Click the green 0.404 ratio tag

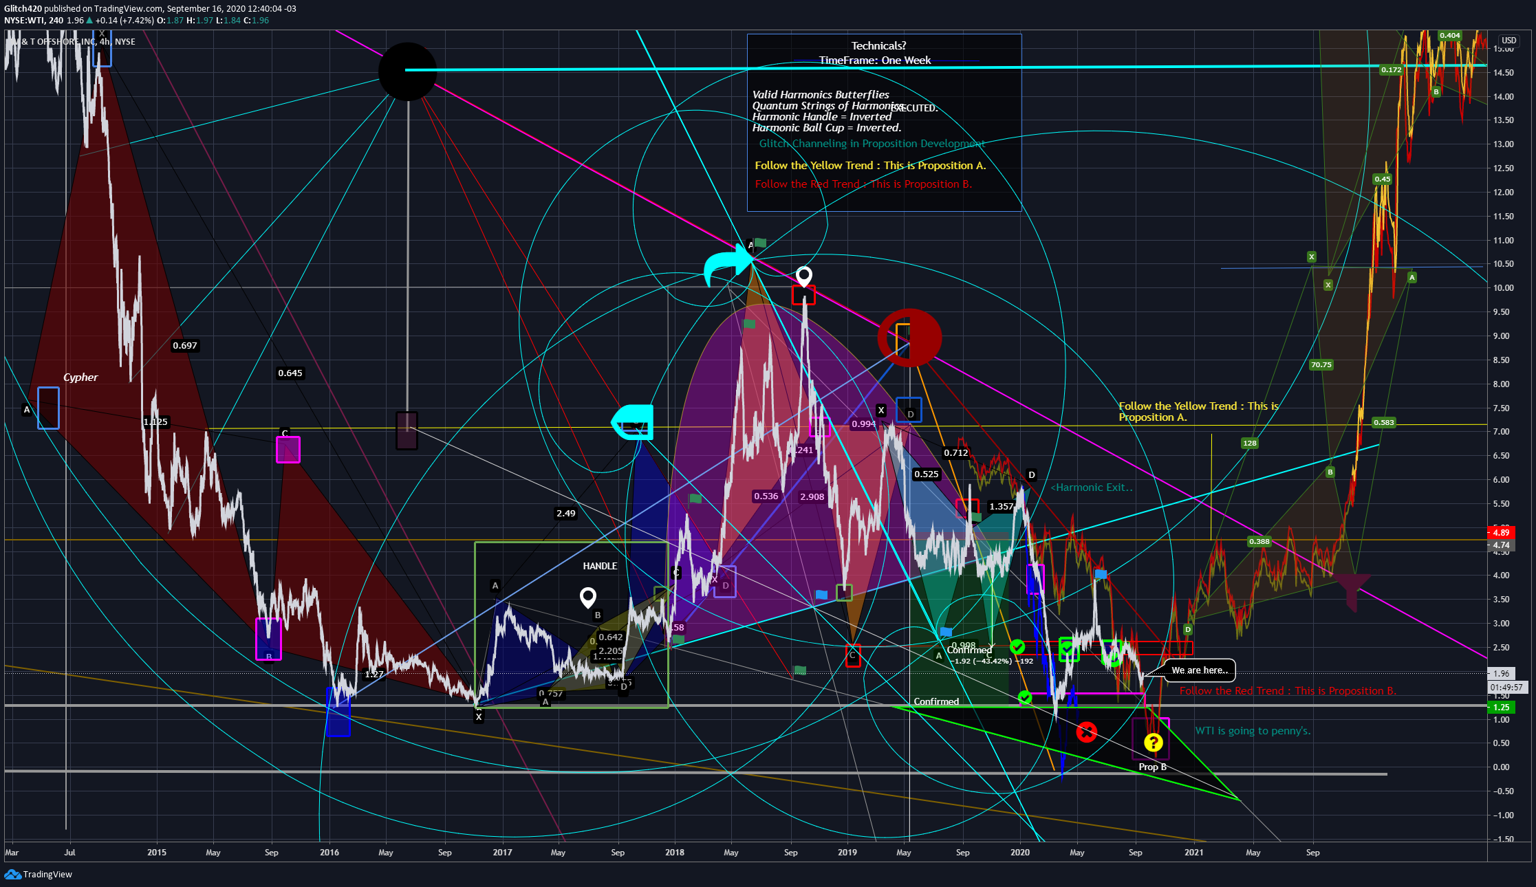1450,36
